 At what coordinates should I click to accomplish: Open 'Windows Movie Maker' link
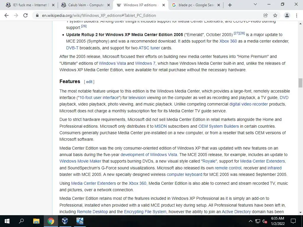pyautogui.click(x=80, y=161)
